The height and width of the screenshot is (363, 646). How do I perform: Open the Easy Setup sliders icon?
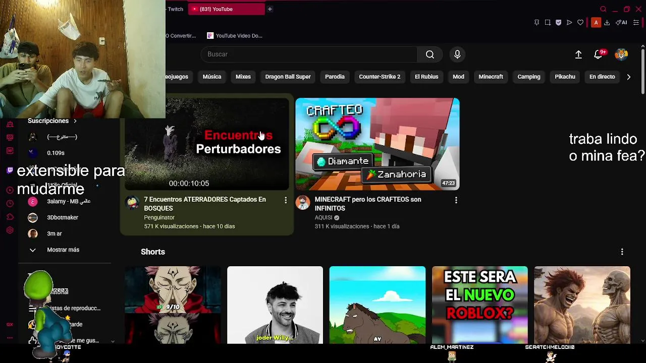click(636, 23)
